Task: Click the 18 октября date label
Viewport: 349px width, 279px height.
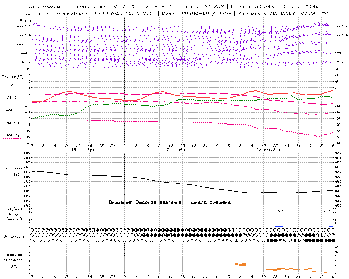Action: (268, 150)
